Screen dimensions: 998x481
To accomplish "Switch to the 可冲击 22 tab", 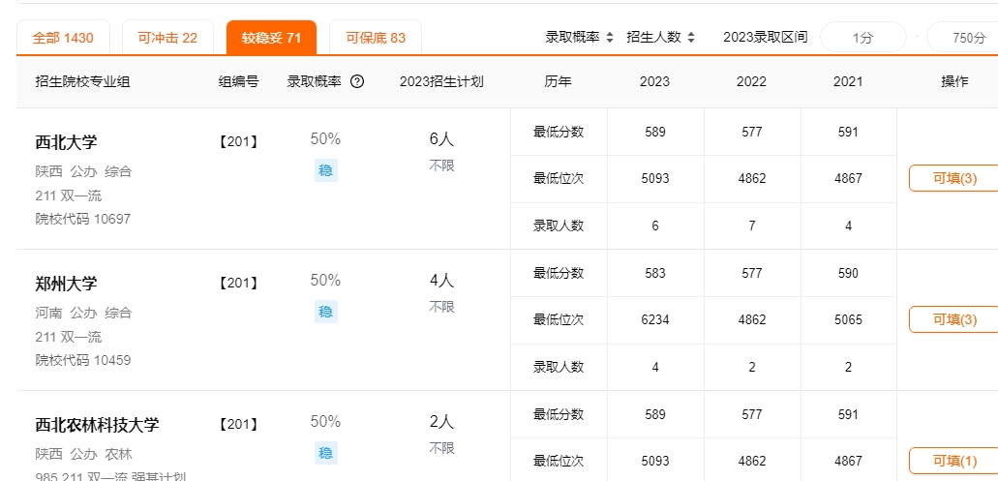I will (x=167, y=38).
